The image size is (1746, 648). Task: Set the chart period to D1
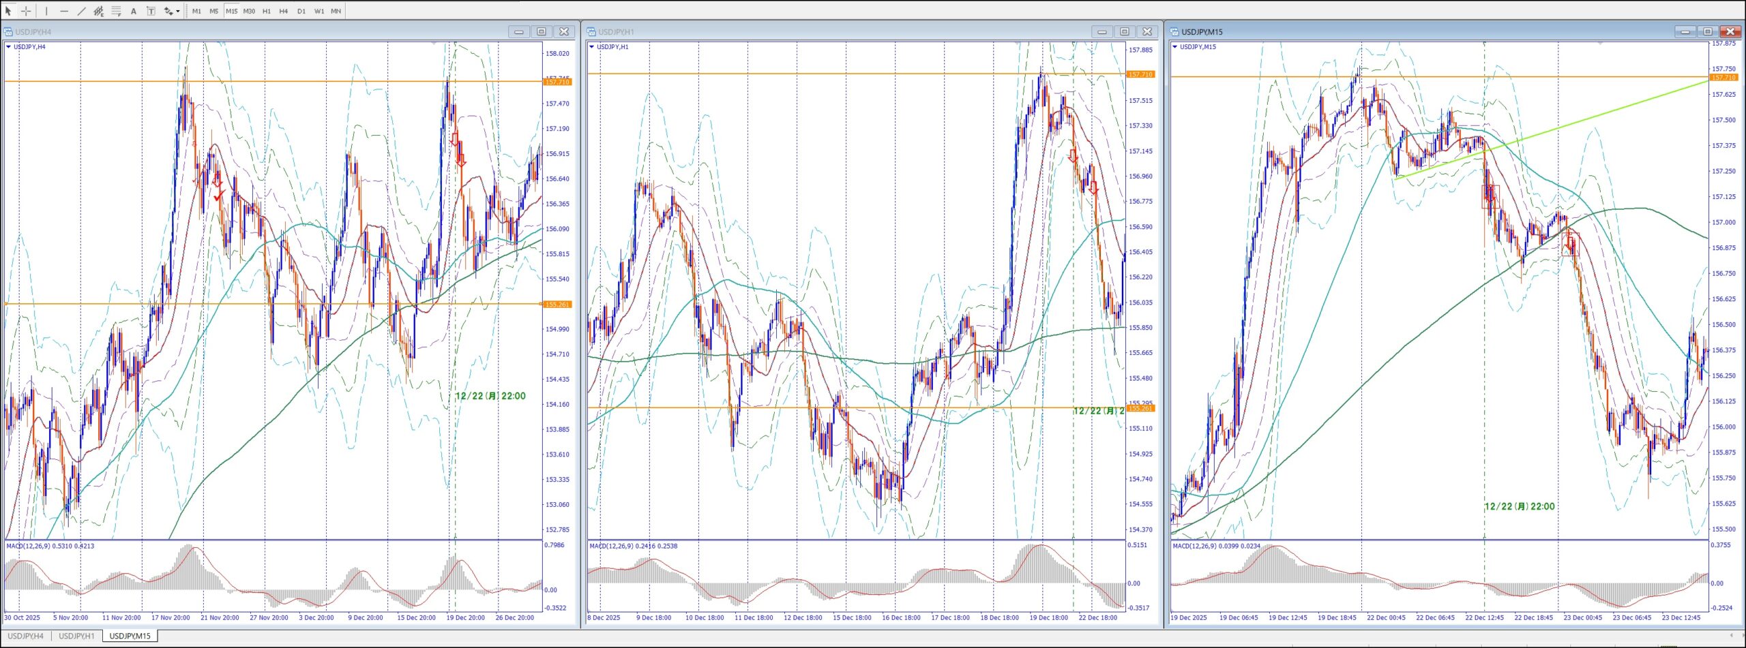coord(301,11)
